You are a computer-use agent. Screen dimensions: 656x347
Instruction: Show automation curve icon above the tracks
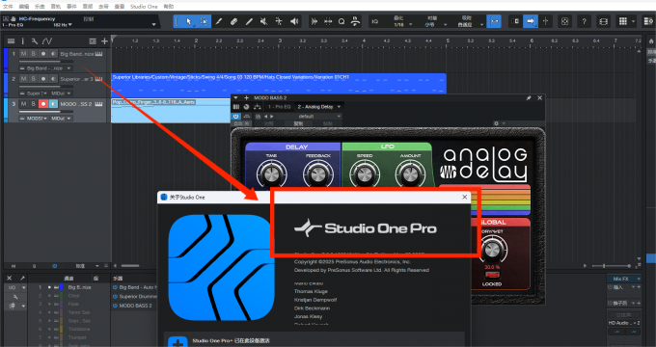tap(47, 41)
